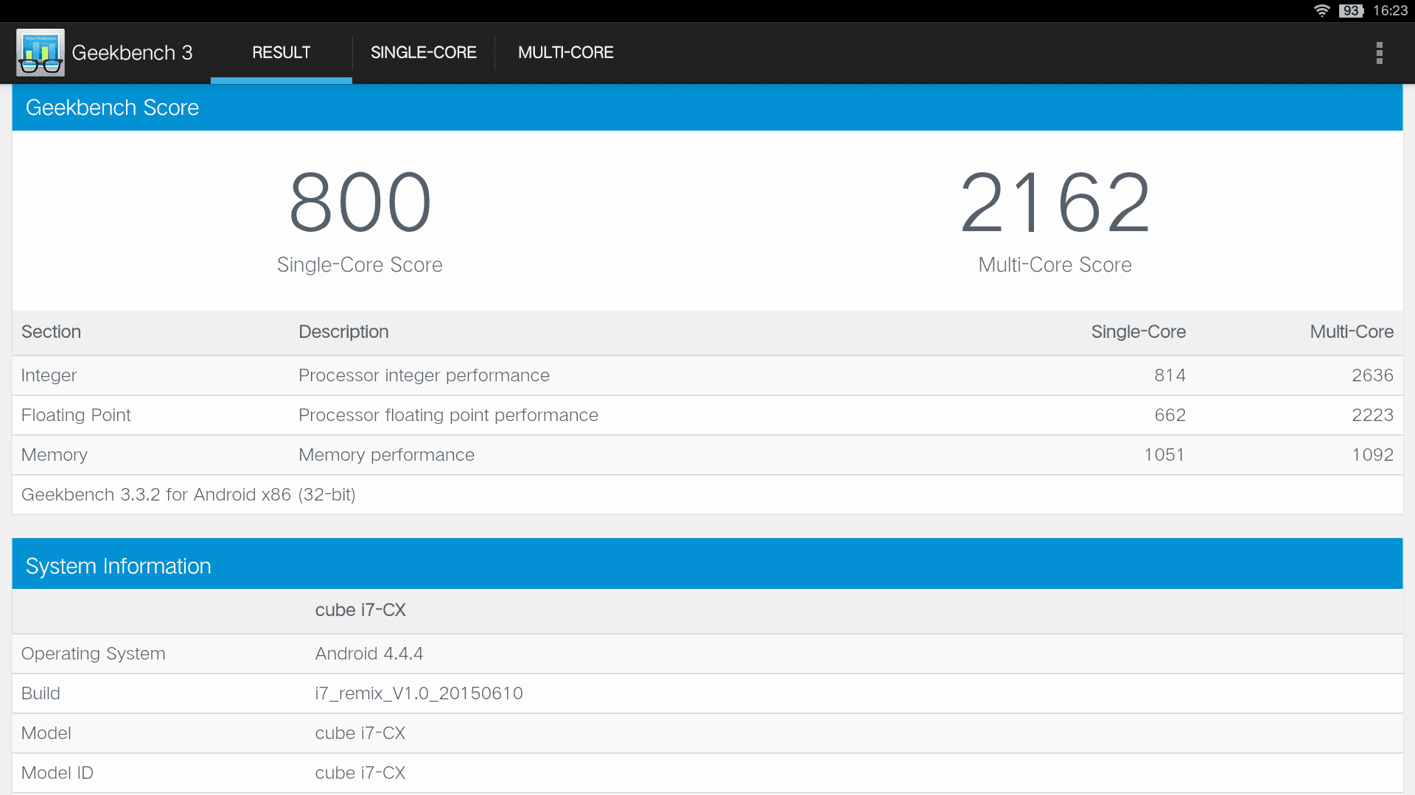This screenshot has width=1415, height=795.
Task: Switch to the MULTI-CORE tab
Action: point(566,53)
